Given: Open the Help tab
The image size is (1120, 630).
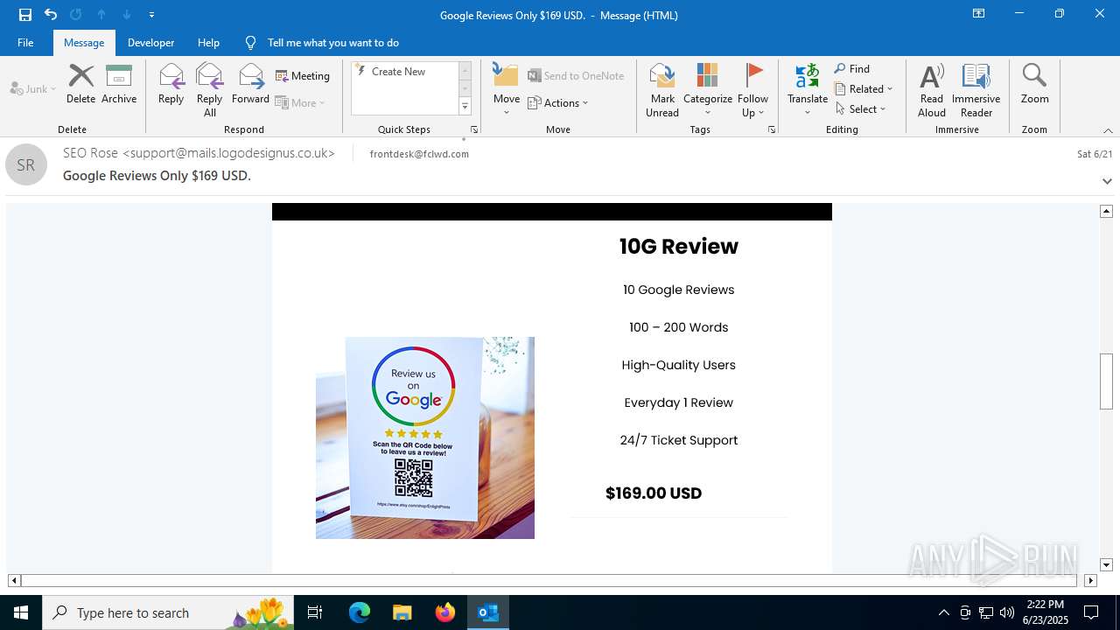Looking at the screenshot, I should click(x=208, y=43).
